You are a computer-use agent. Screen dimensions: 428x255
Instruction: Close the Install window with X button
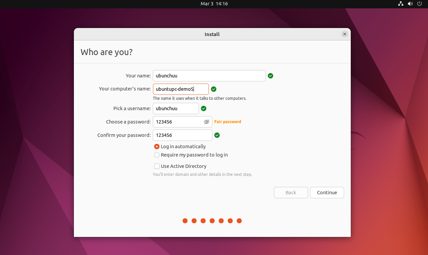click(x=345, y=34)
